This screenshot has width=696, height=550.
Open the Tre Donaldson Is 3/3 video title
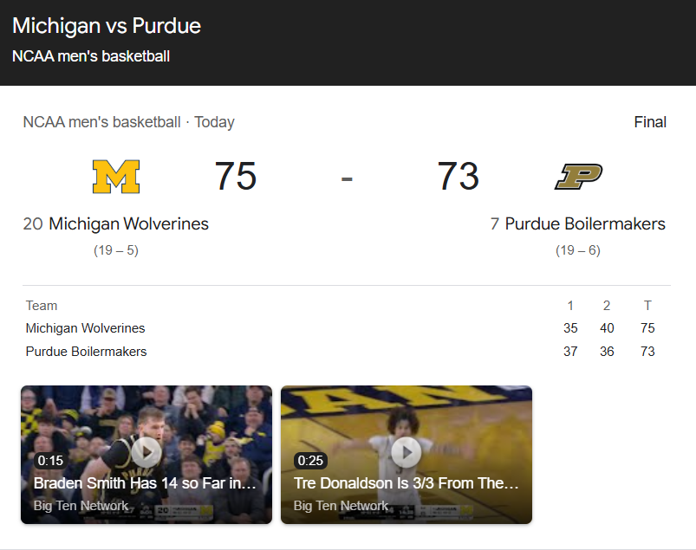tap(407, 483)
